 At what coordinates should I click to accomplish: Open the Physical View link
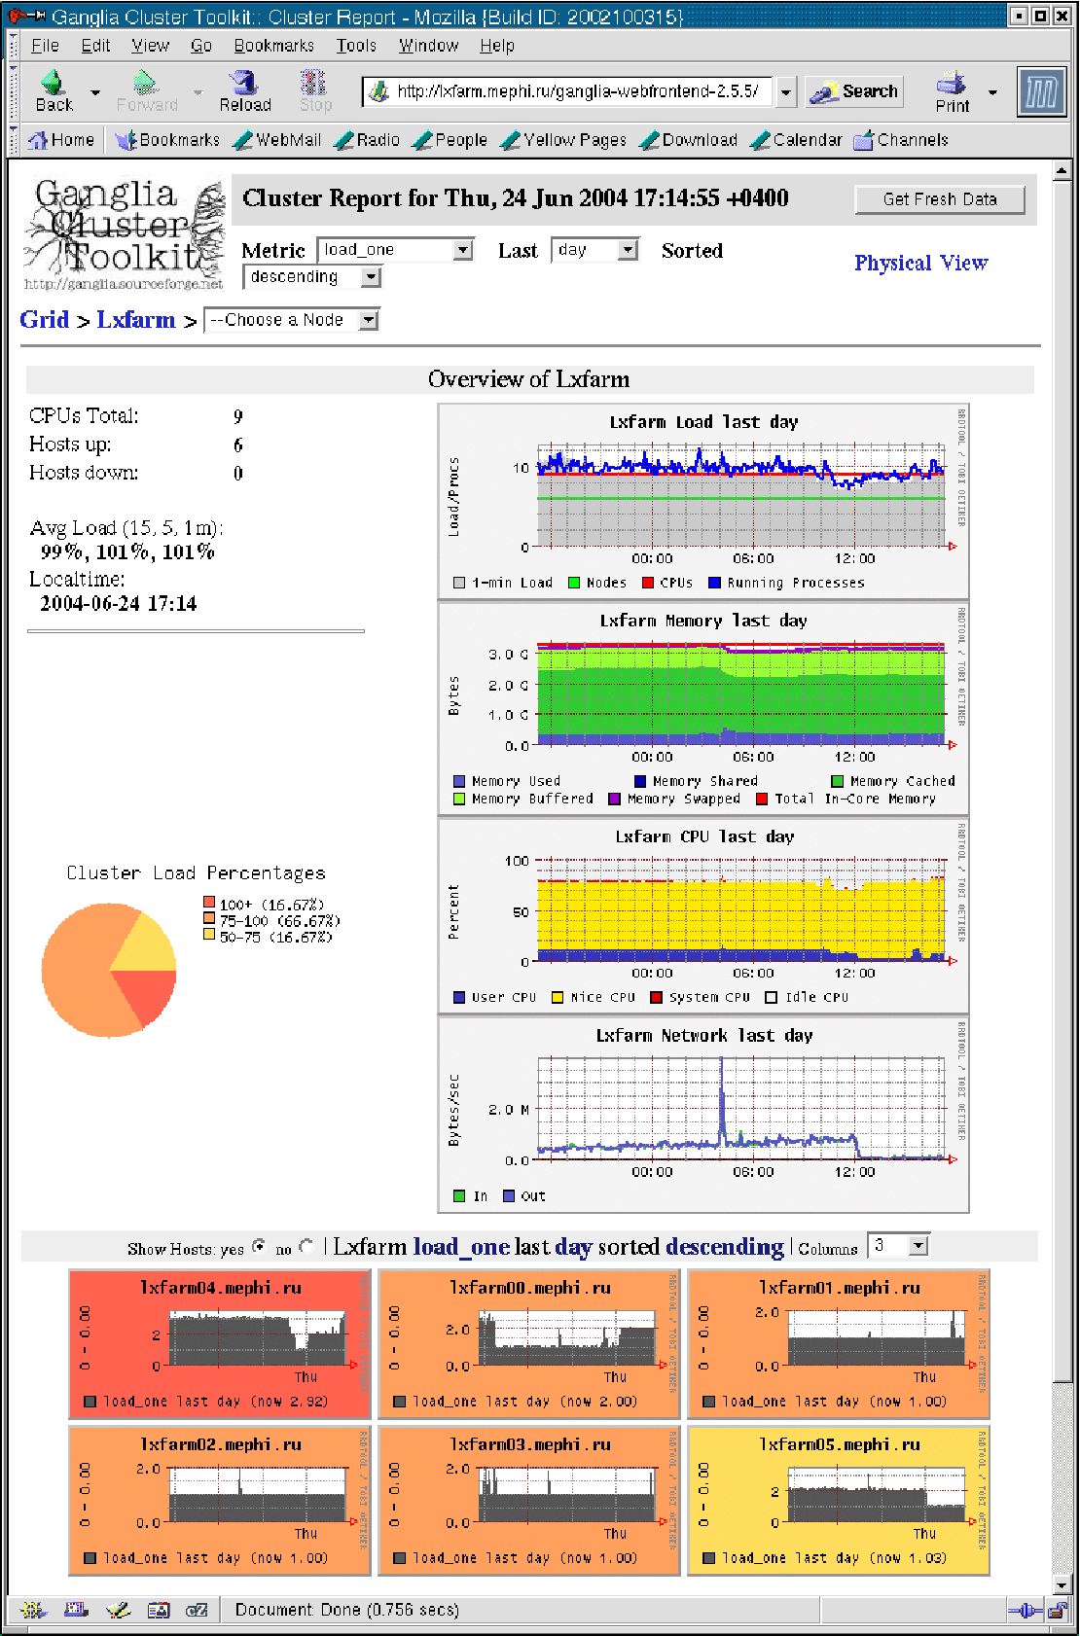pos(920,263)
